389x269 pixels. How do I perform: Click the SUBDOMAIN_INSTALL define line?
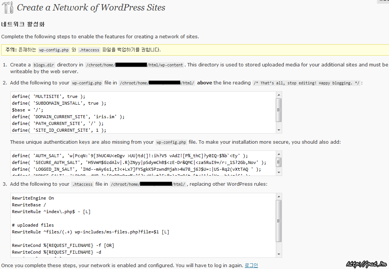coord(59,103)
